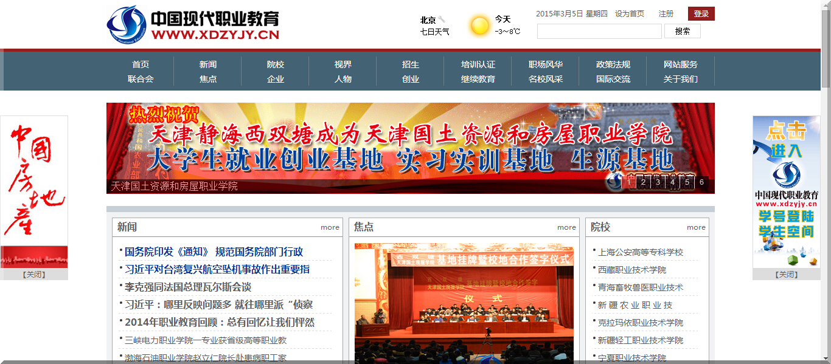Switch banner to slide 6
This screenshot has width=831, height=364.
coord(701,182)
